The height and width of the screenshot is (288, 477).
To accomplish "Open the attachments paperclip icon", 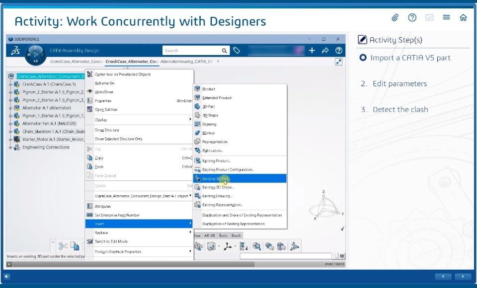I will (x=395, y=18).
